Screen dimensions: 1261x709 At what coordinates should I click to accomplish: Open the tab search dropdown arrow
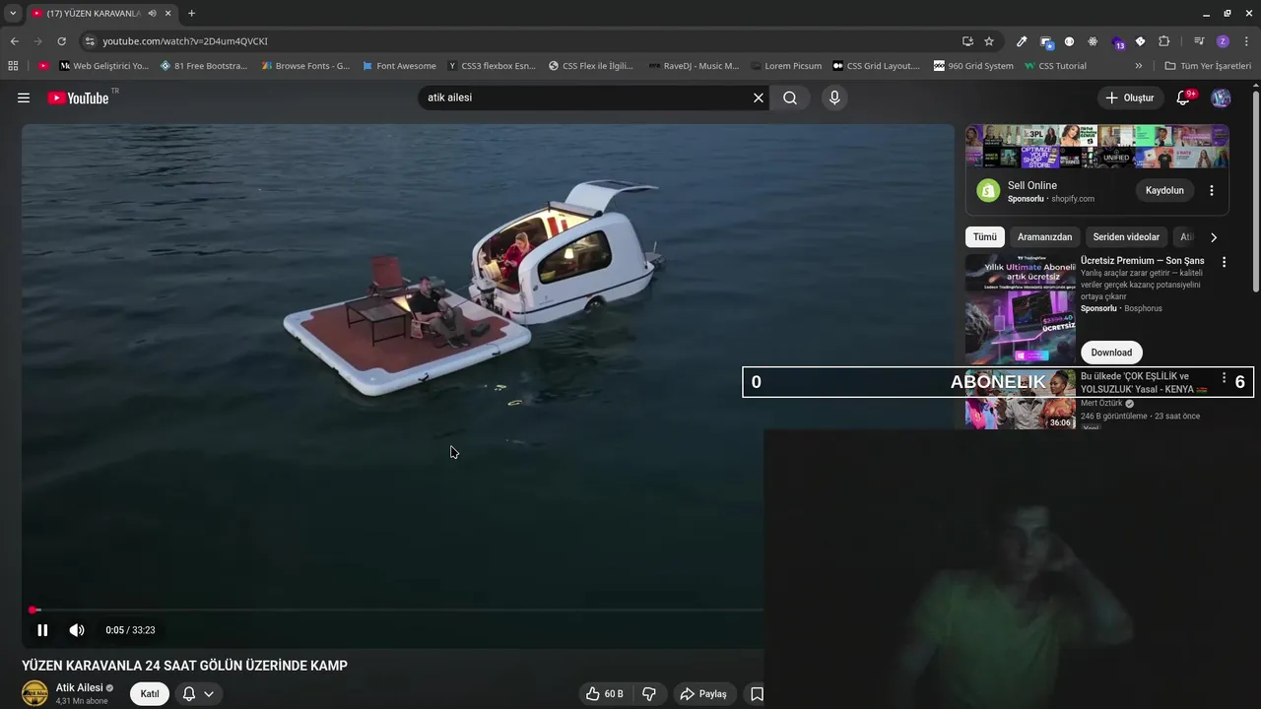click(x=13, y=13)
